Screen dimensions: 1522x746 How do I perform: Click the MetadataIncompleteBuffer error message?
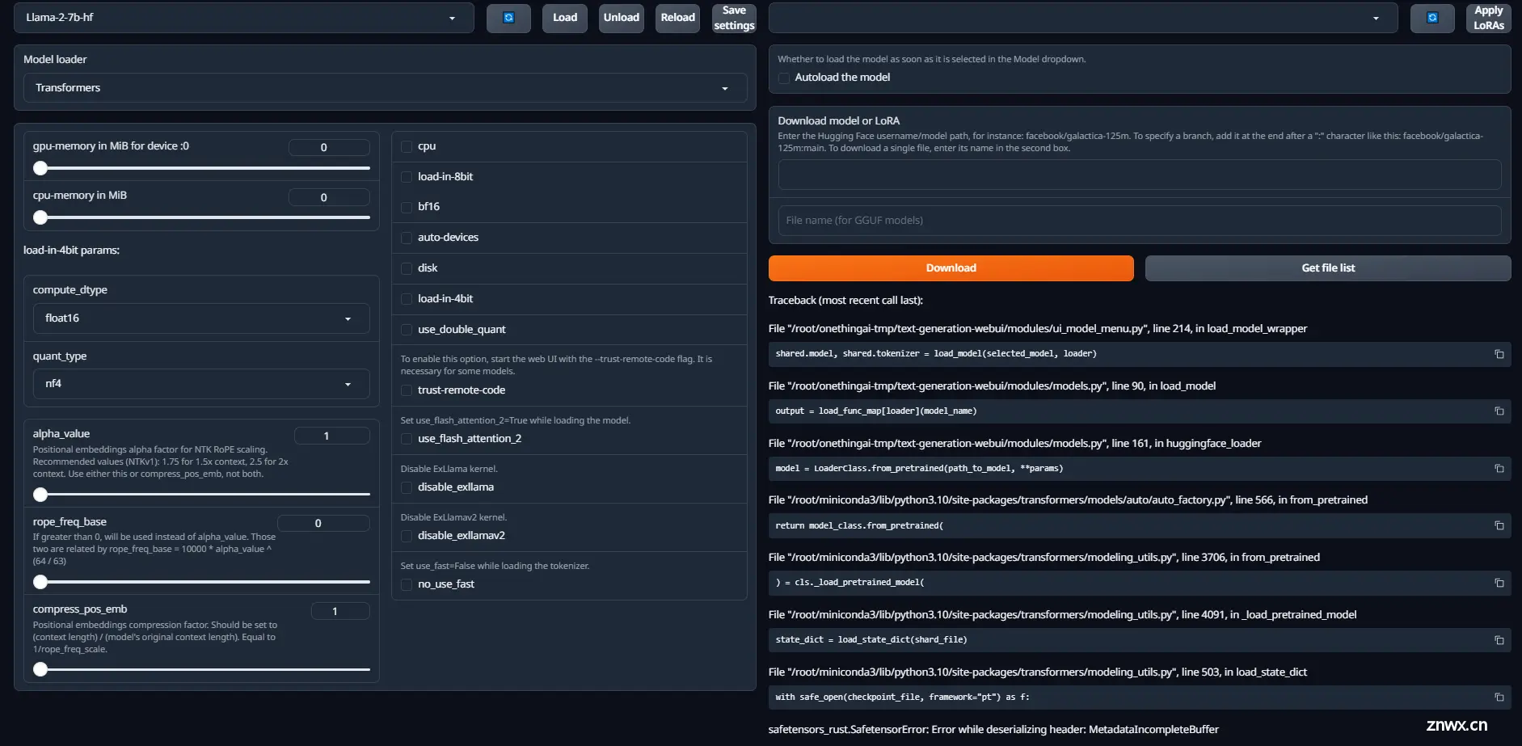click(993, 730)
